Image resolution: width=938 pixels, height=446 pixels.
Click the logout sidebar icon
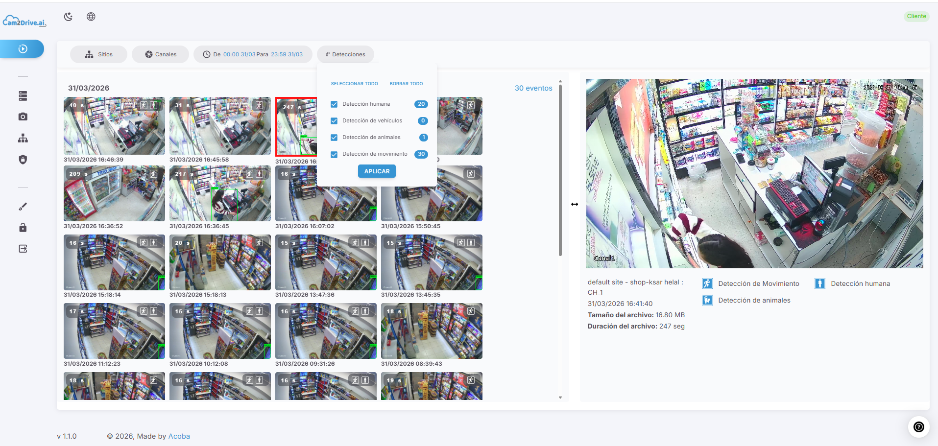[x=23, y=249]
